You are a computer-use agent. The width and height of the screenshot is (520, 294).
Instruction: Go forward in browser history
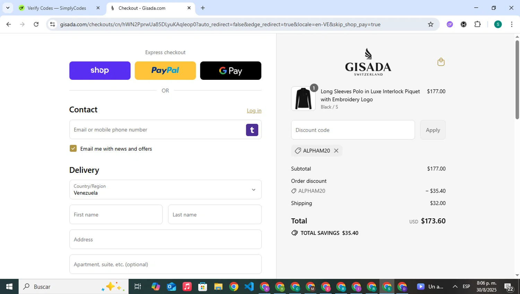[23, 24]
